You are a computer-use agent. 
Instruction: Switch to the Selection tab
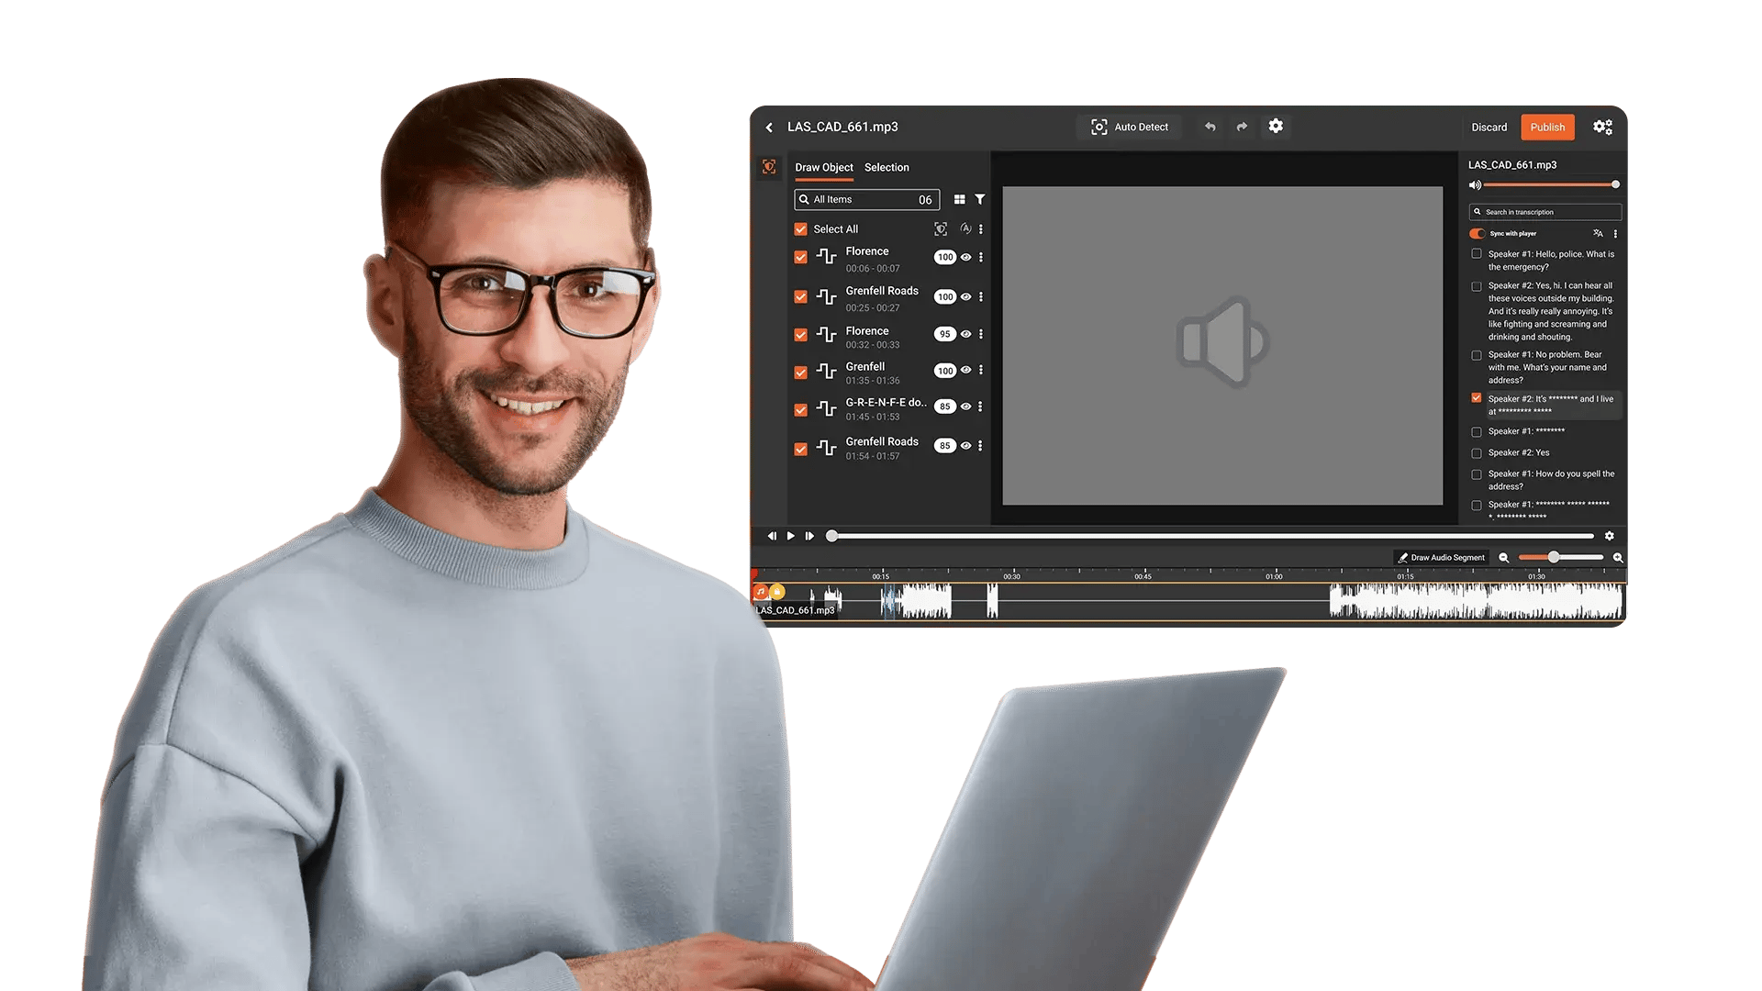point(887,167)
